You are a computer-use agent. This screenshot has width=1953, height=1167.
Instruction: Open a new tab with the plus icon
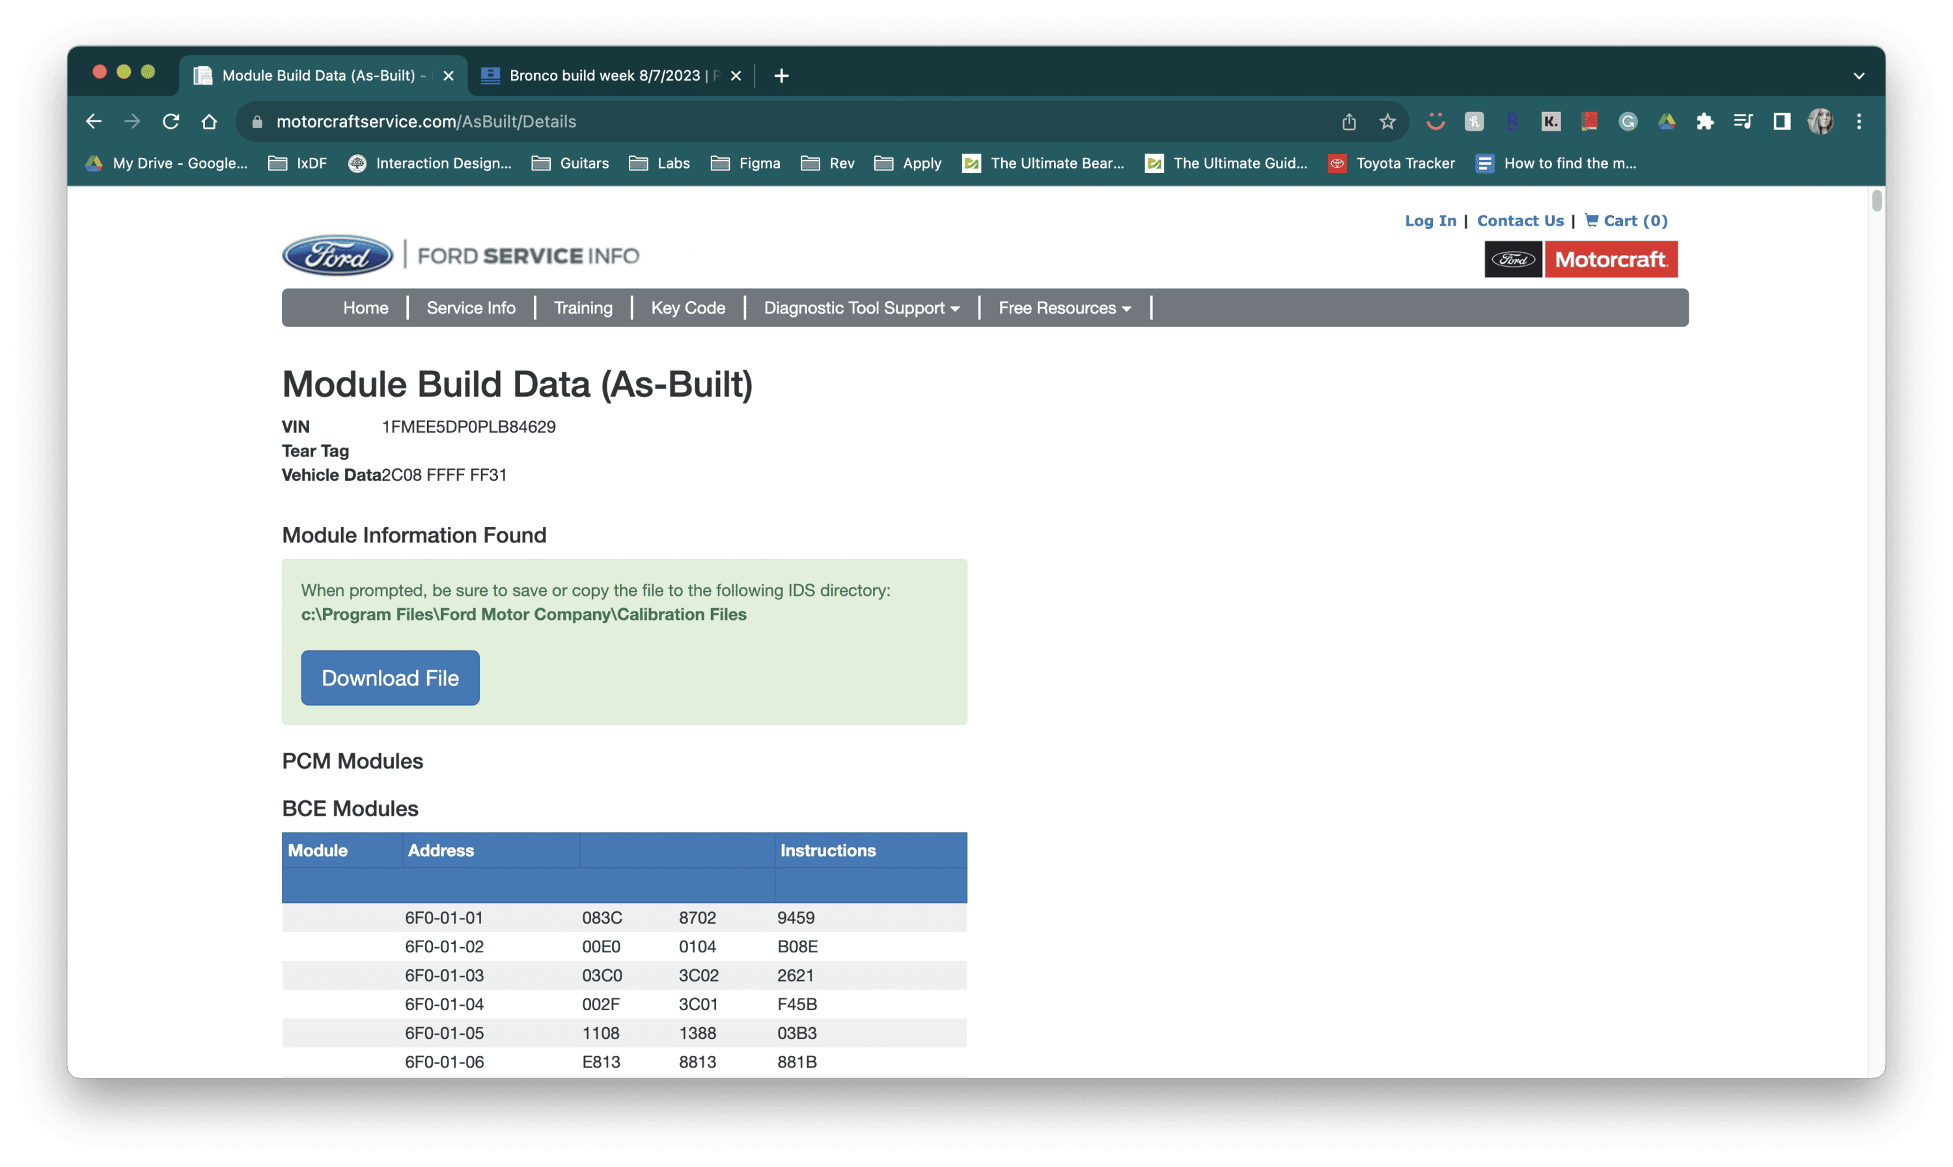pyautogui.click(x=781, y=75)
